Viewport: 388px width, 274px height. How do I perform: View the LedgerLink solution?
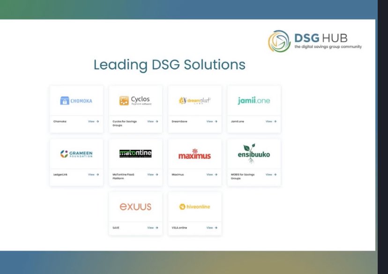94,175
